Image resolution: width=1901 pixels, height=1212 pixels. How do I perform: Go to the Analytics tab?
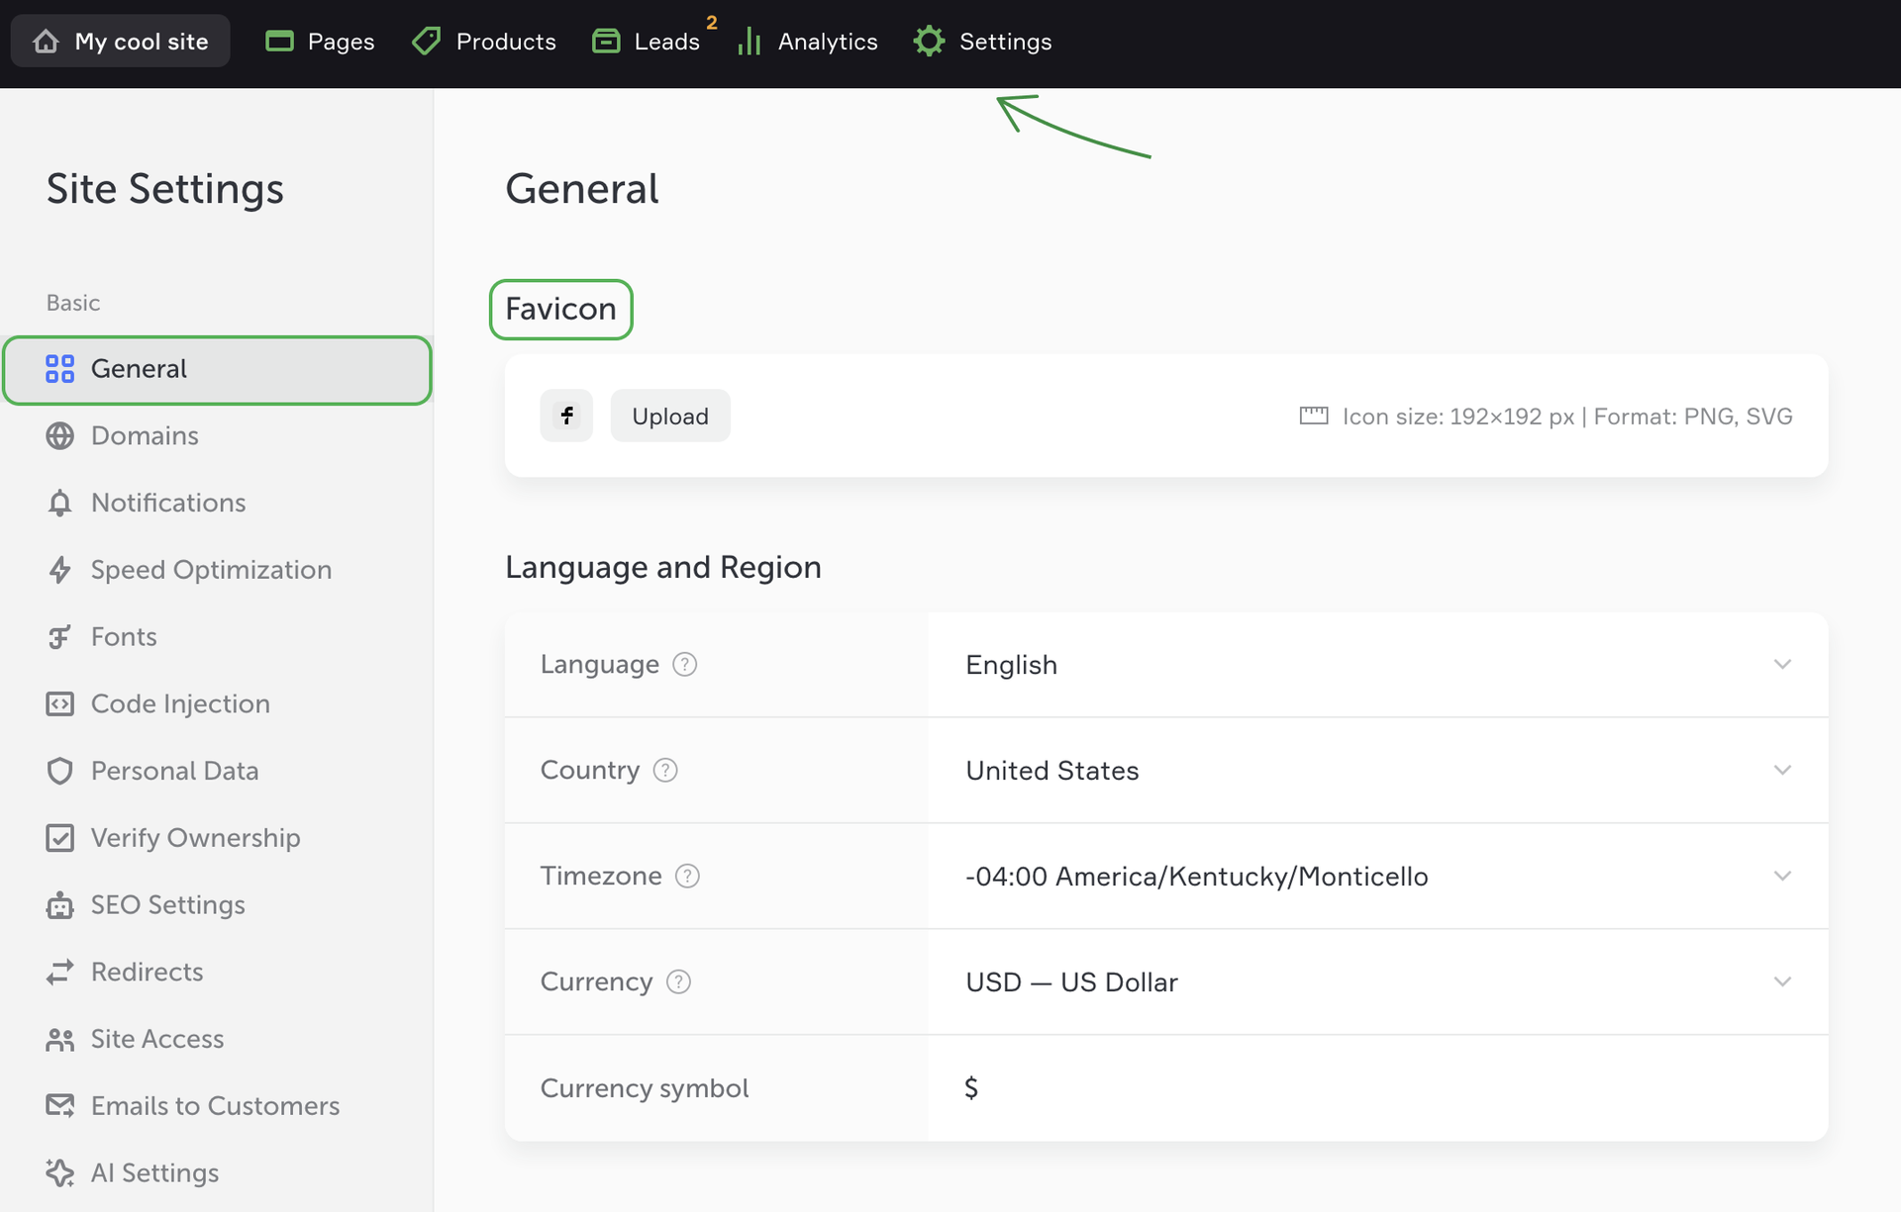(x=808, y=42)
